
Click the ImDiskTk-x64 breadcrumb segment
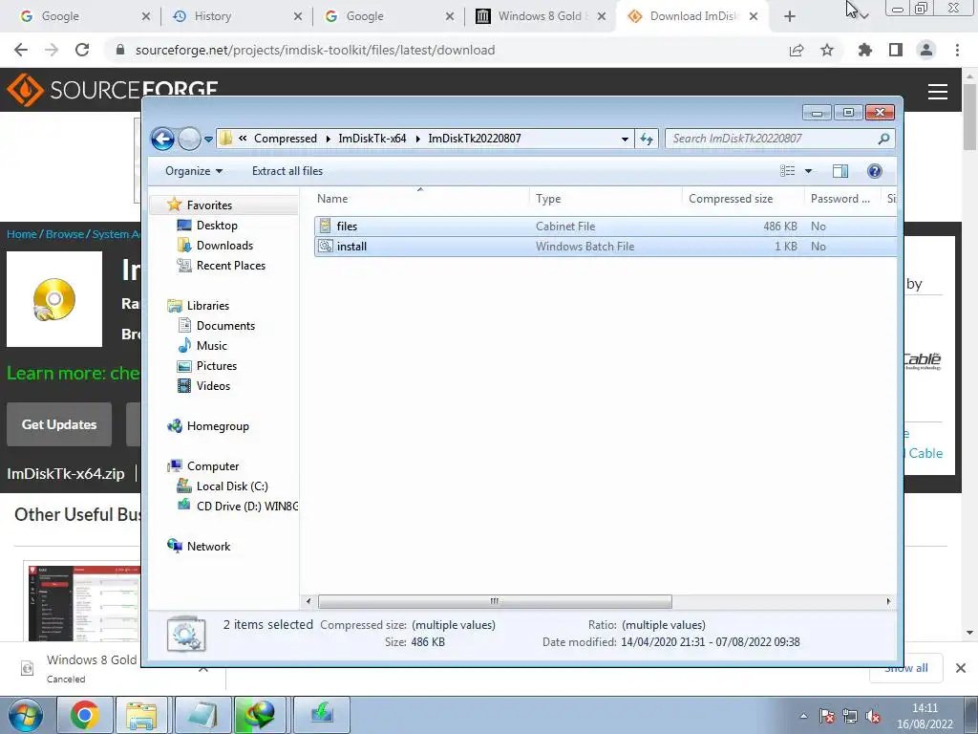click(x=372, y=139)
